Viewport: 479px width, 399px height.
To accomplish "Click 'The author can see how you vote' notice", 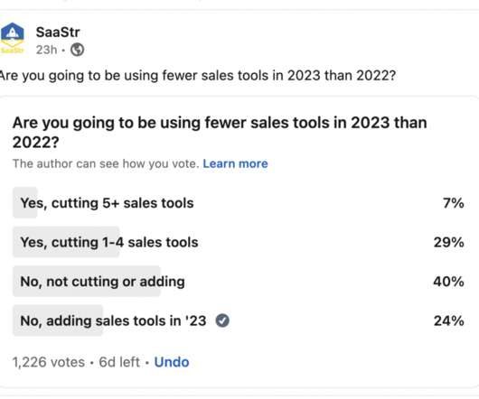I will point(106,163).
